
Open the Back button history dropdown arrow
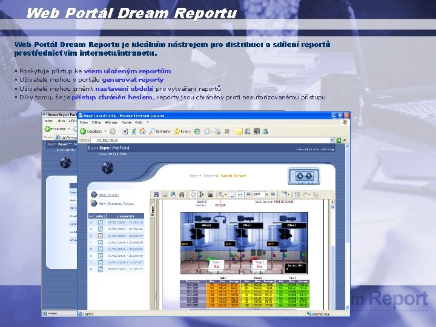[105, 131]
